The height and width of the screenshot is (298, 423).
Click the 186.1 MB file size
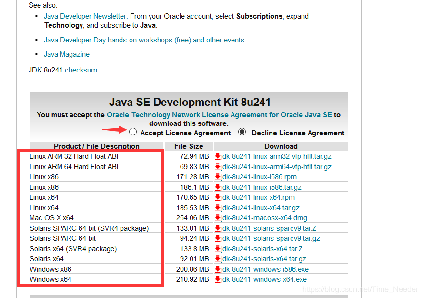pos(194,187)
